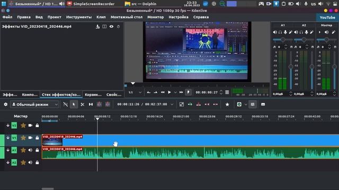Click the marker flag button in monitor
339x190 pixels.
pos(189,92)
